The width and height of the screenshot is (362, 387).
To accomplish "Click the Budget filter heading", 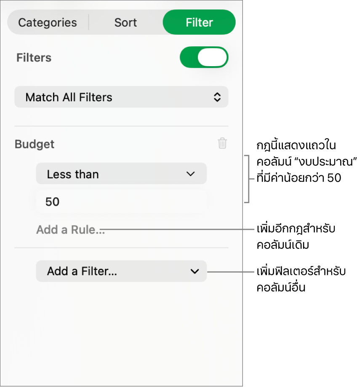I will [x=35, y=144].
